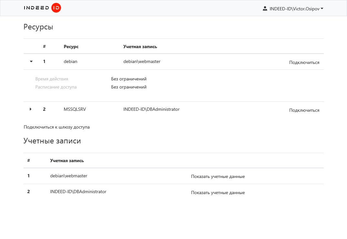
Task: Select the debian resource name
Action: coord(70,61)
